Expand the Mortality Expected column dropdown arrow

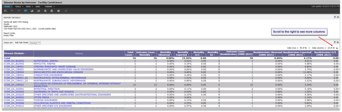coord(189,55)
